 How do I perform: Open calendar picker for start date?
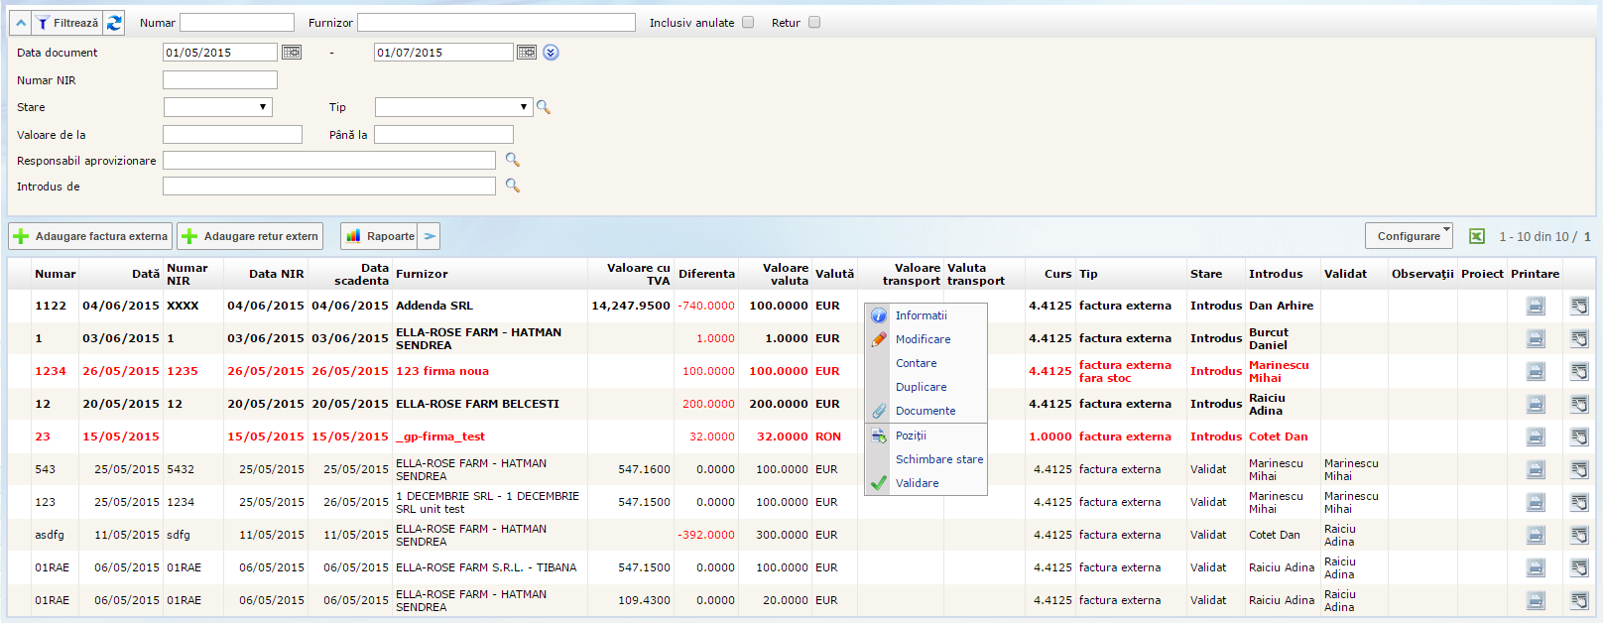tap(292, 53)
